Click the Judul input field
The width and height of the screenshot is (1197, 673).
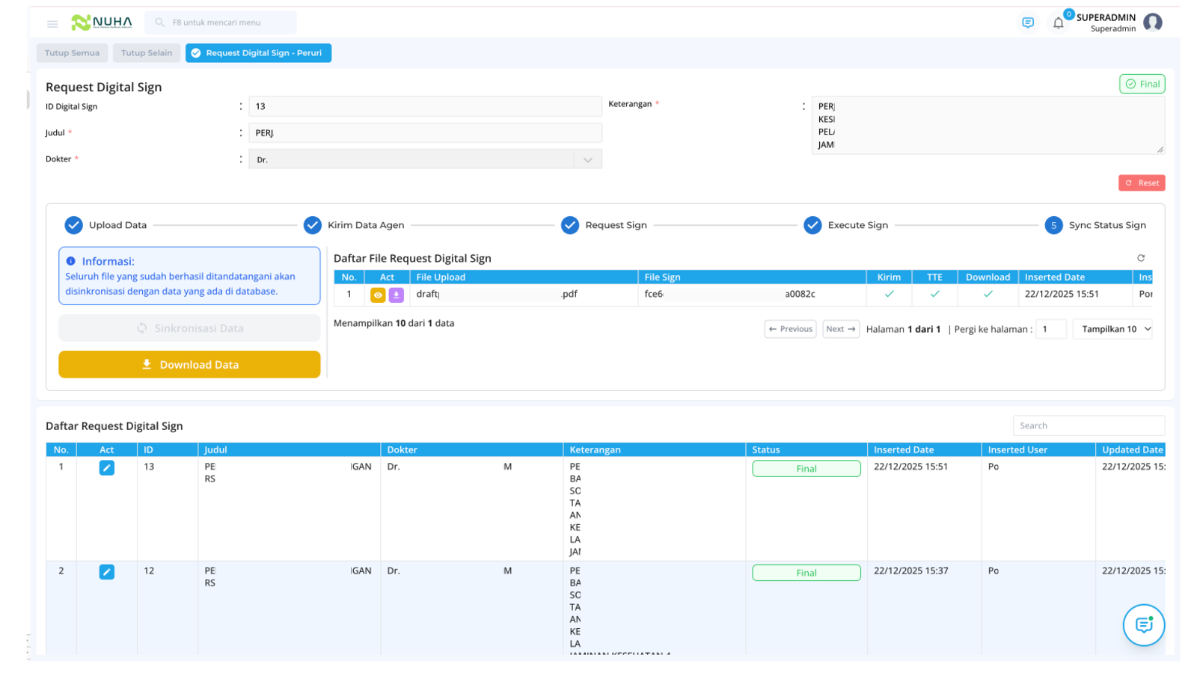pyautogui.click(x=425, y=133)
